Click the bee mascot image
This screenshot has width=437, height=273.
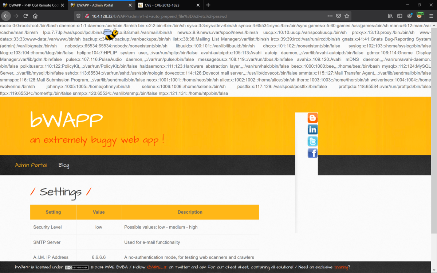pyautogui.click(x=111, y=34)
